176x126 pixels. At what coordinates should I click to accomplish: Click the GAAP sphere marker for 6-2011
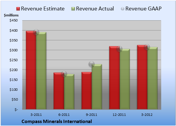tap(64, 74)
